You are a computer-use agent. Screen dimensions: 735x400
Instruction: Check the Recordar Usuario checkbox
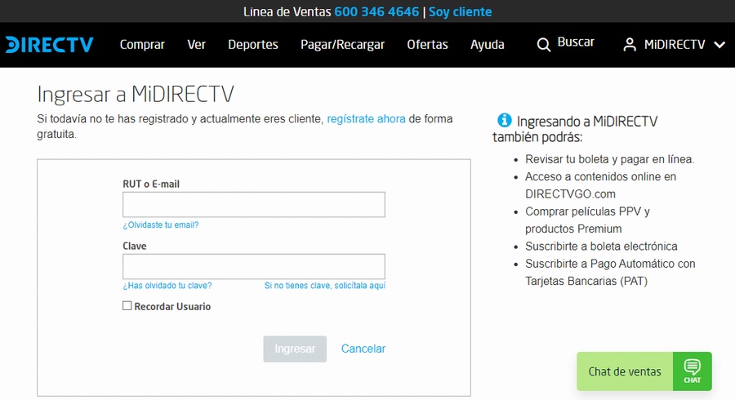(x=127, y=306)
